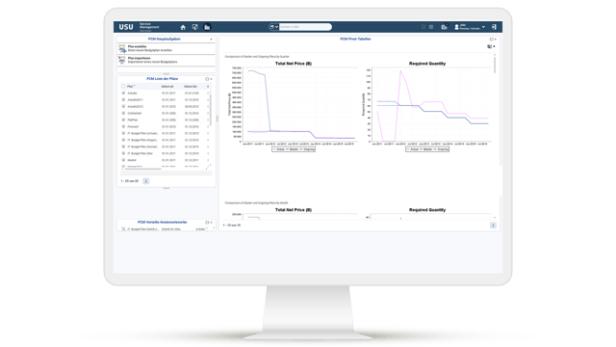616x347 pixels.
Task: Sort by the Plan column header
Action: pos(131,87)
